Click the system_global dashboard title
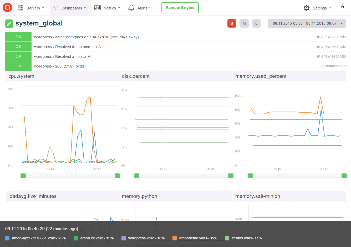 point(39,23)
